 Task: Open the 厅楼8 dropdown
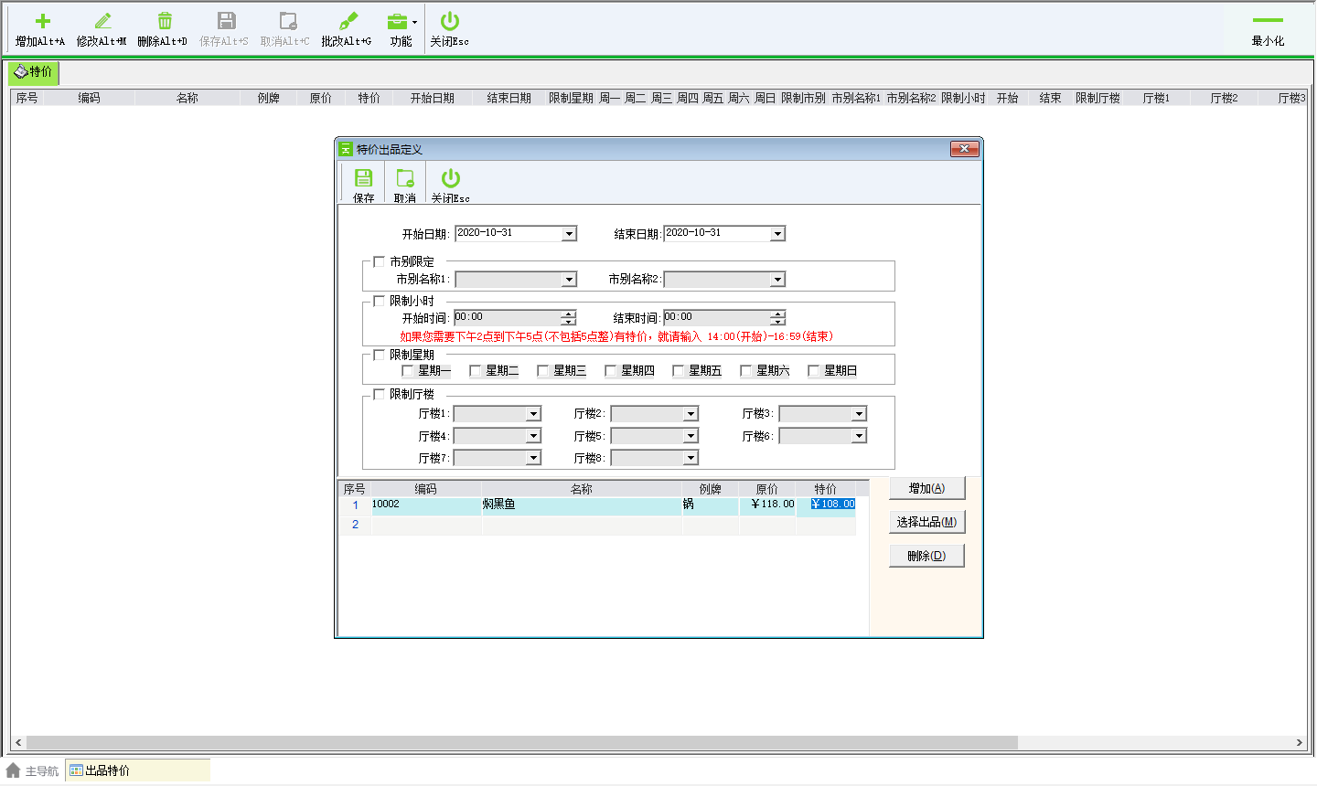691,458
